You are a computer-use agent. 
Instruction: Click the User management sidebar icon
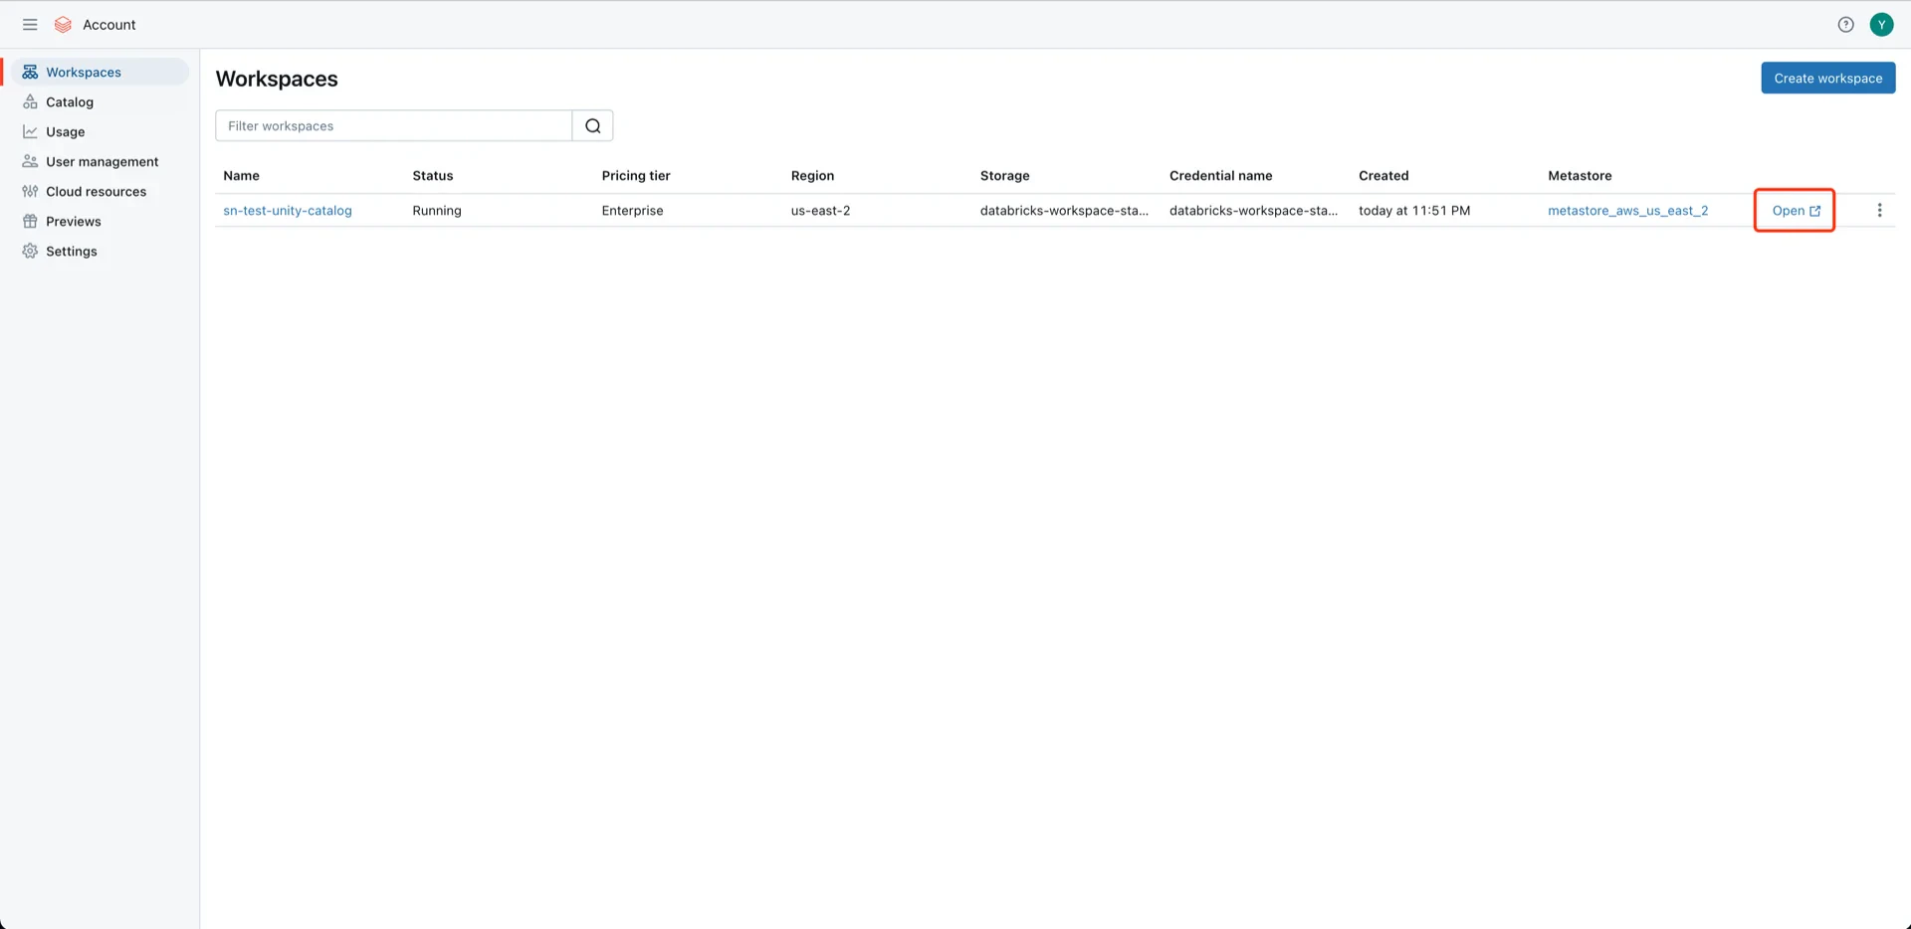click(x=30, y=161)
